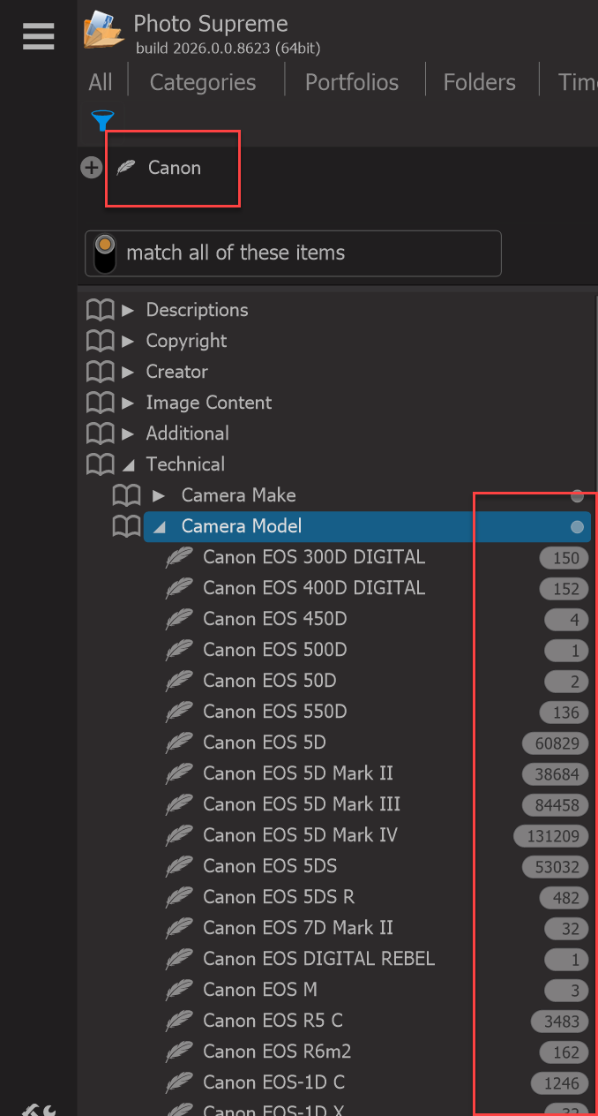Collapse the Camera Model node
Viewport: 598px width, 1116px height.
pyautogui.click(x=159, y=527)
